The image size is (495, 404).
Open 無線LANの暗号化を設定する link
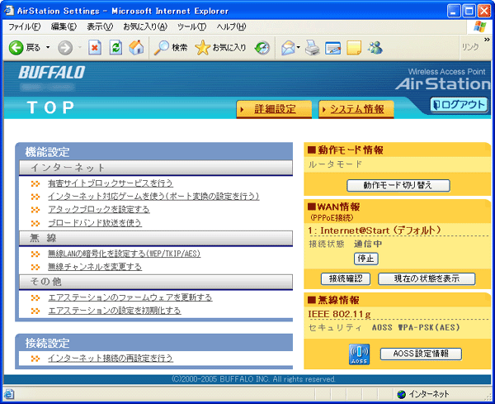click(124, 254)
